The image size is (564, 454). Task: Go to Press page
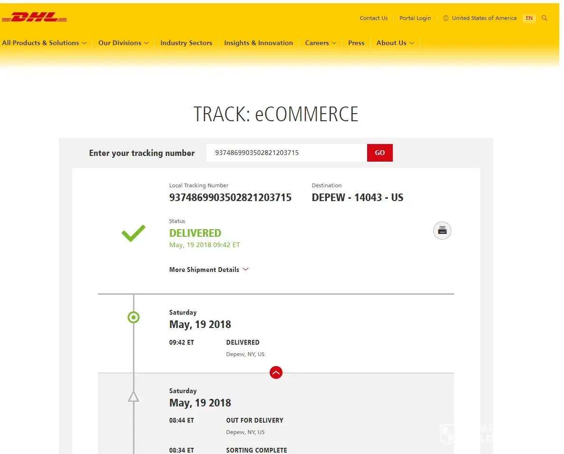(x=356, y=43)
